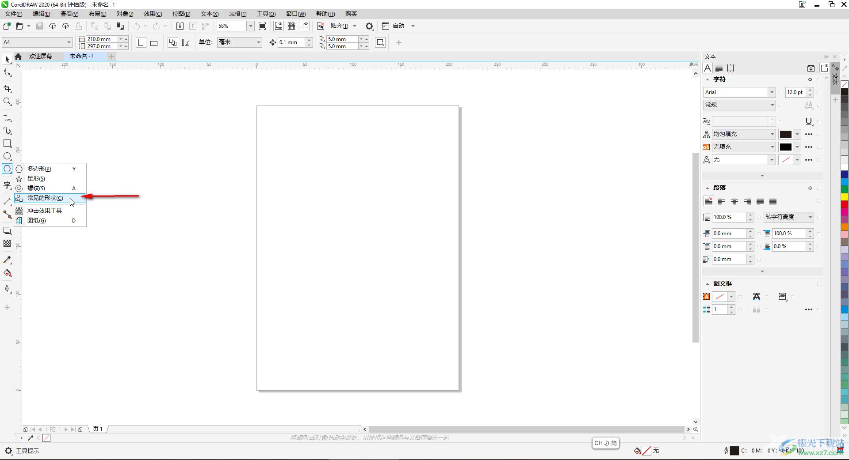Click the 购买 menu link

(351, 14)
